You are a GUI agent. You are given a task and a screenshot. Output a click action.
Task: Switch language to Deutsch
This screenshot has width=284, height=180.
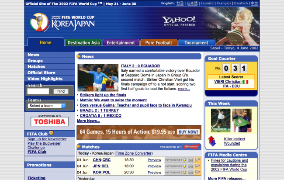pos(241,3)
